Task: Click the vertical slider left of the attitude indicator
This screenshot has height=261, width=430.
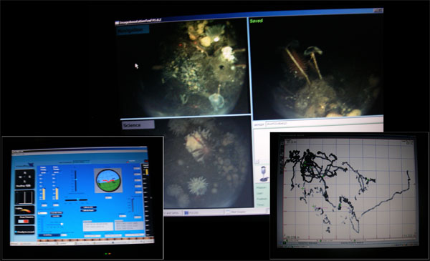Action: pos(75,181)
